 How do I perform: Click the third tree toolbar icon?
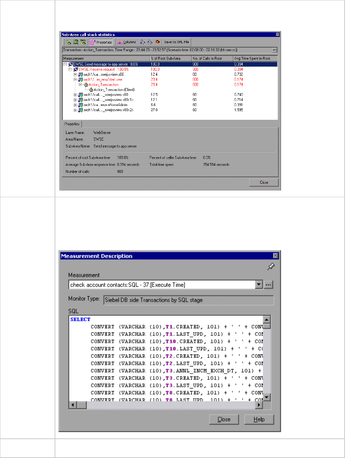83,42
